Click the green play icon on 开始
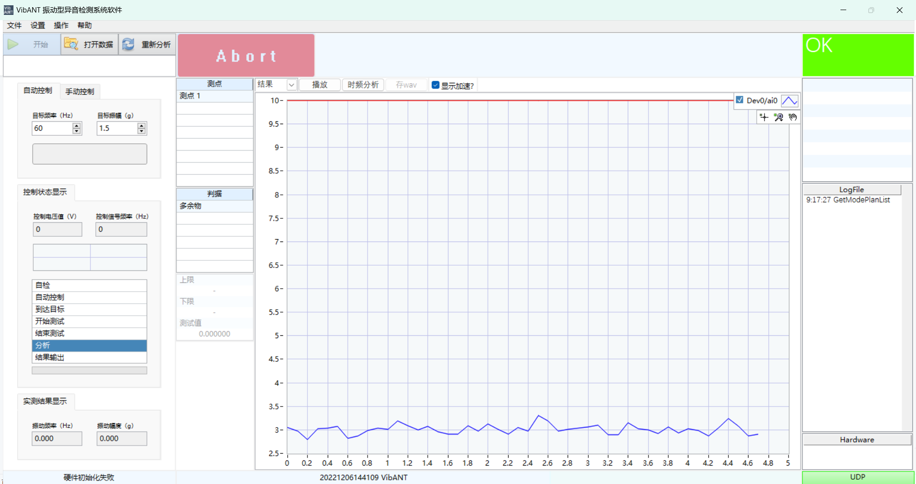This screenshot has width=916, height=484. point(13,45)
